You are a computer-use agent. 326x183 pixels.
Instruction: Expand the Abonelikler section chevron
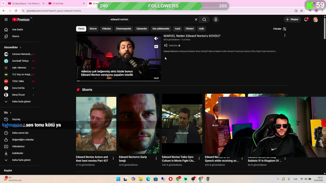[x=21, y=48]
